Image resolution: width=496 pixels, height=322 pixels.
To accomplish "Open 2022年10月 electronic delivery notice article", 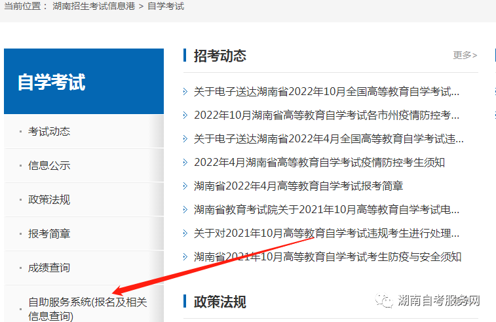I will pyautogui.click(x=326, y=91).
